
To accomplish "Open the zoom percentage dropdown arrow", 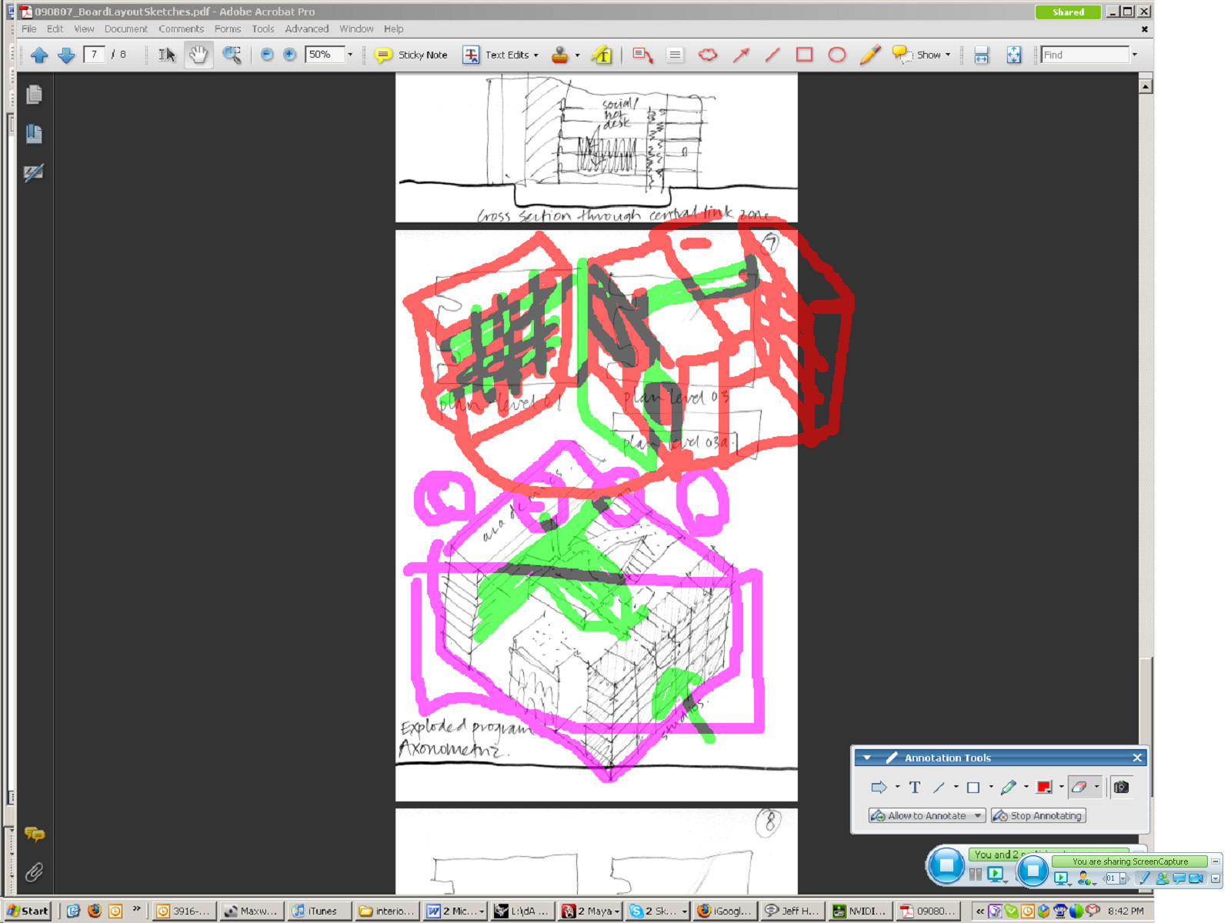I will tap(350, 55).
